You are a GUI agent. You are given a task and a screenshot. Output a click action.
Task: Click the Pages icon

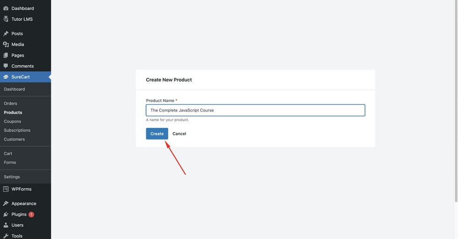tap(6, 55)
